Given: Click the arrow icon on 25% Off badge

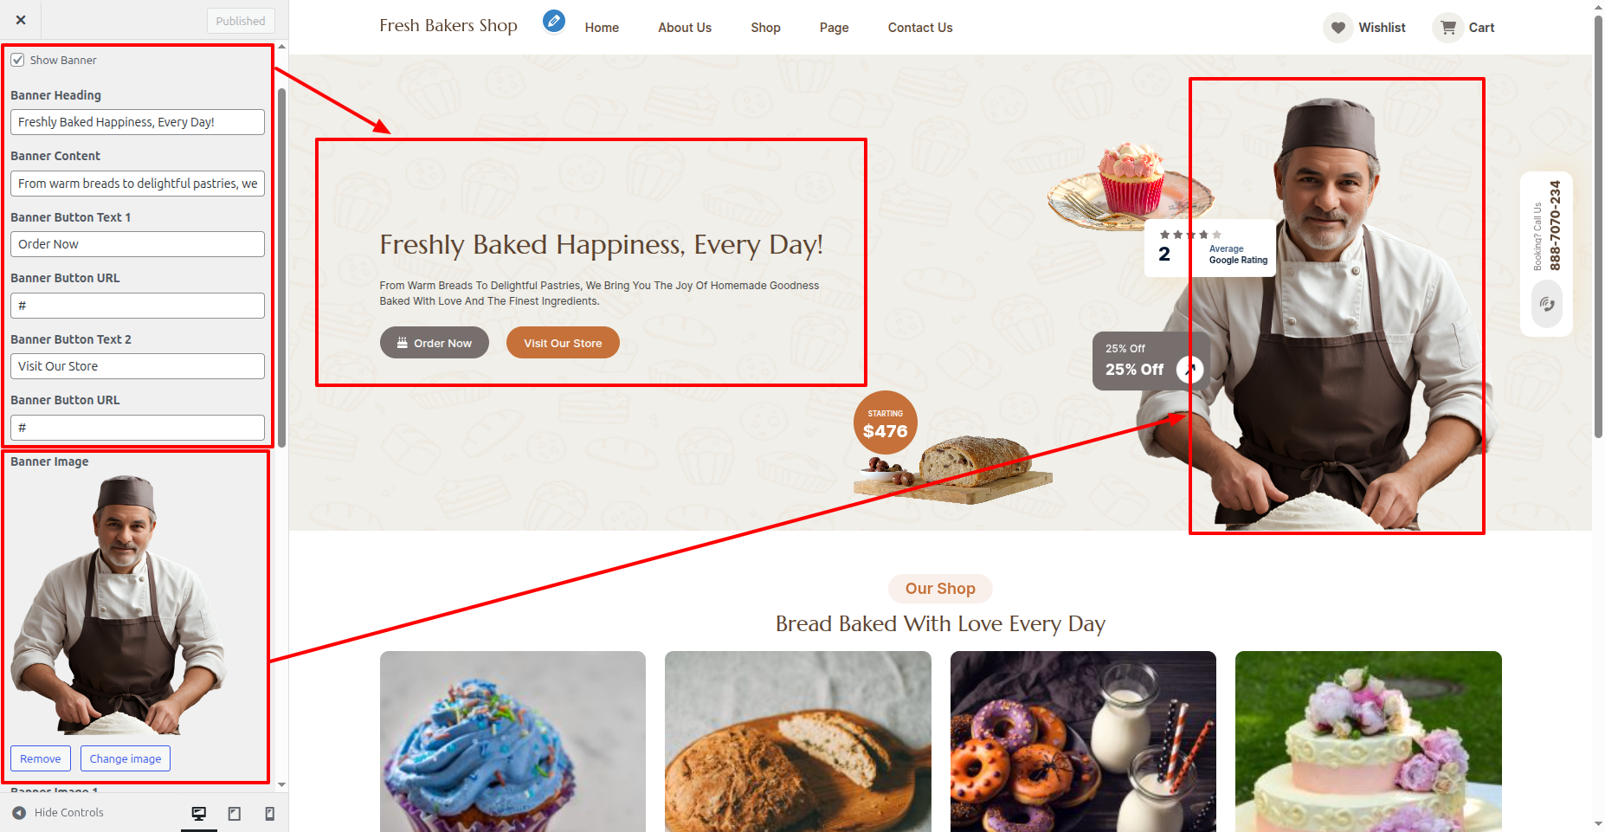Looking at the screenshot, I should click(1190, 370).
